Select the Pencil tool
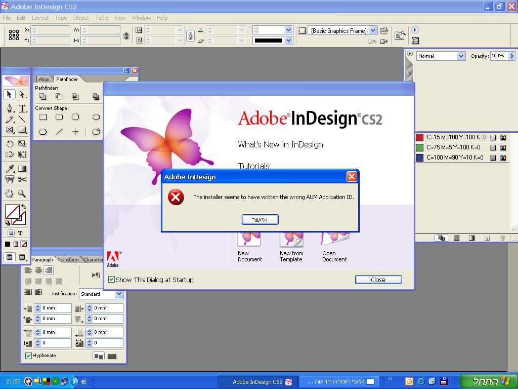Image resolution: width=518 pixels, height=389 pixels. coord(10,119)
